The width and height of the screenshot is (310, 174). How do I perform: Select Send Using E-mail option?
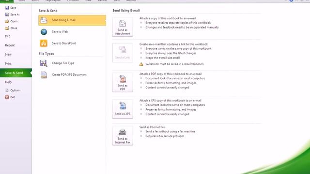72,20
